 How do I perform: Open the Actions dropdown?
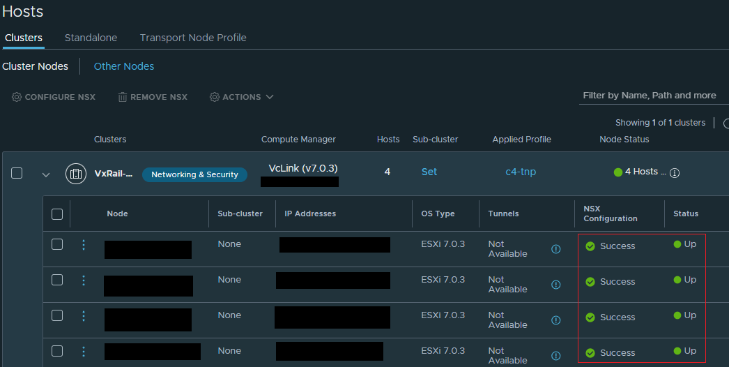[x=241, y=97]
